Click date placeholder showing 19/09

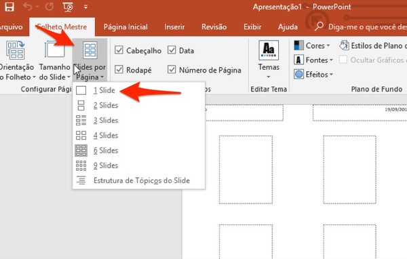[360, 113]
